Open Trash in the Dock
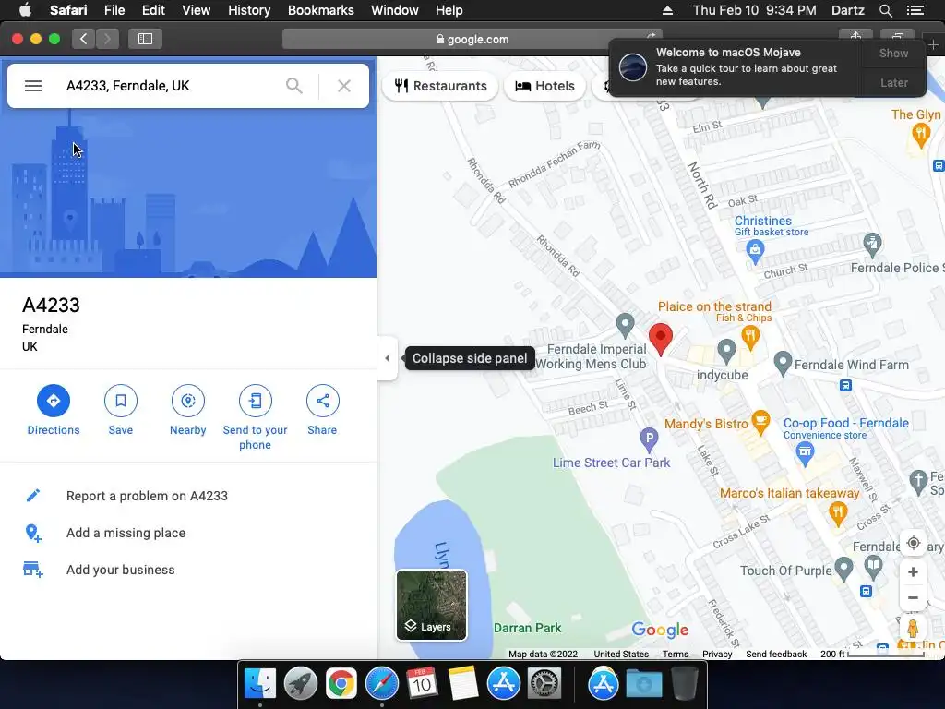The width and height of the screenshot is (945, 709). pyautogui.click(x=684, y=684)
